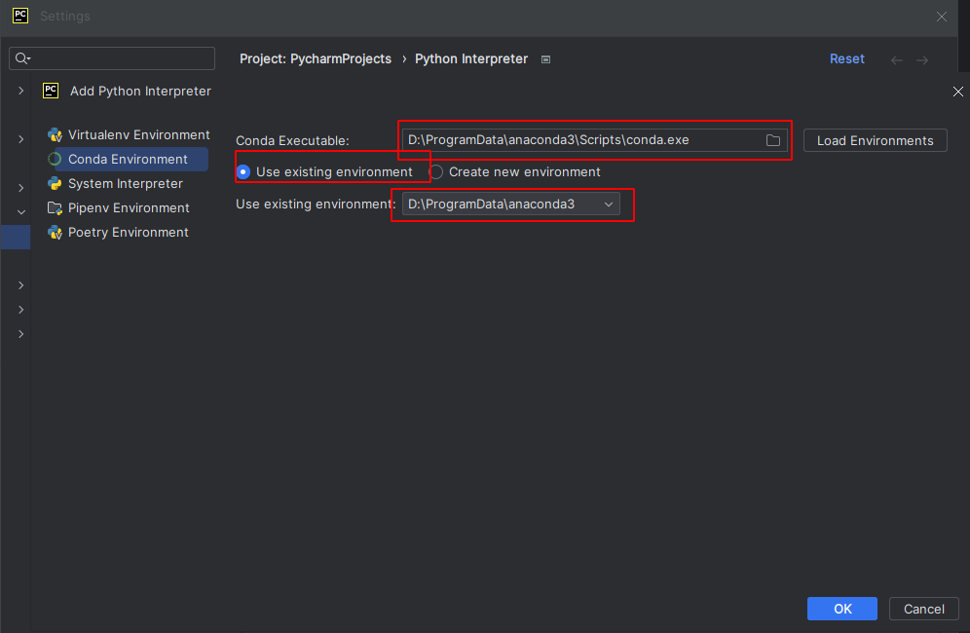Click the Load Environments button

(x=875, y=140)
